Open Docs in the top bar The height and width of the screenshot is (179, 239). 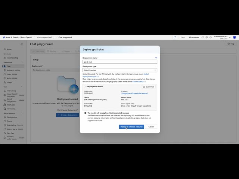183,37
